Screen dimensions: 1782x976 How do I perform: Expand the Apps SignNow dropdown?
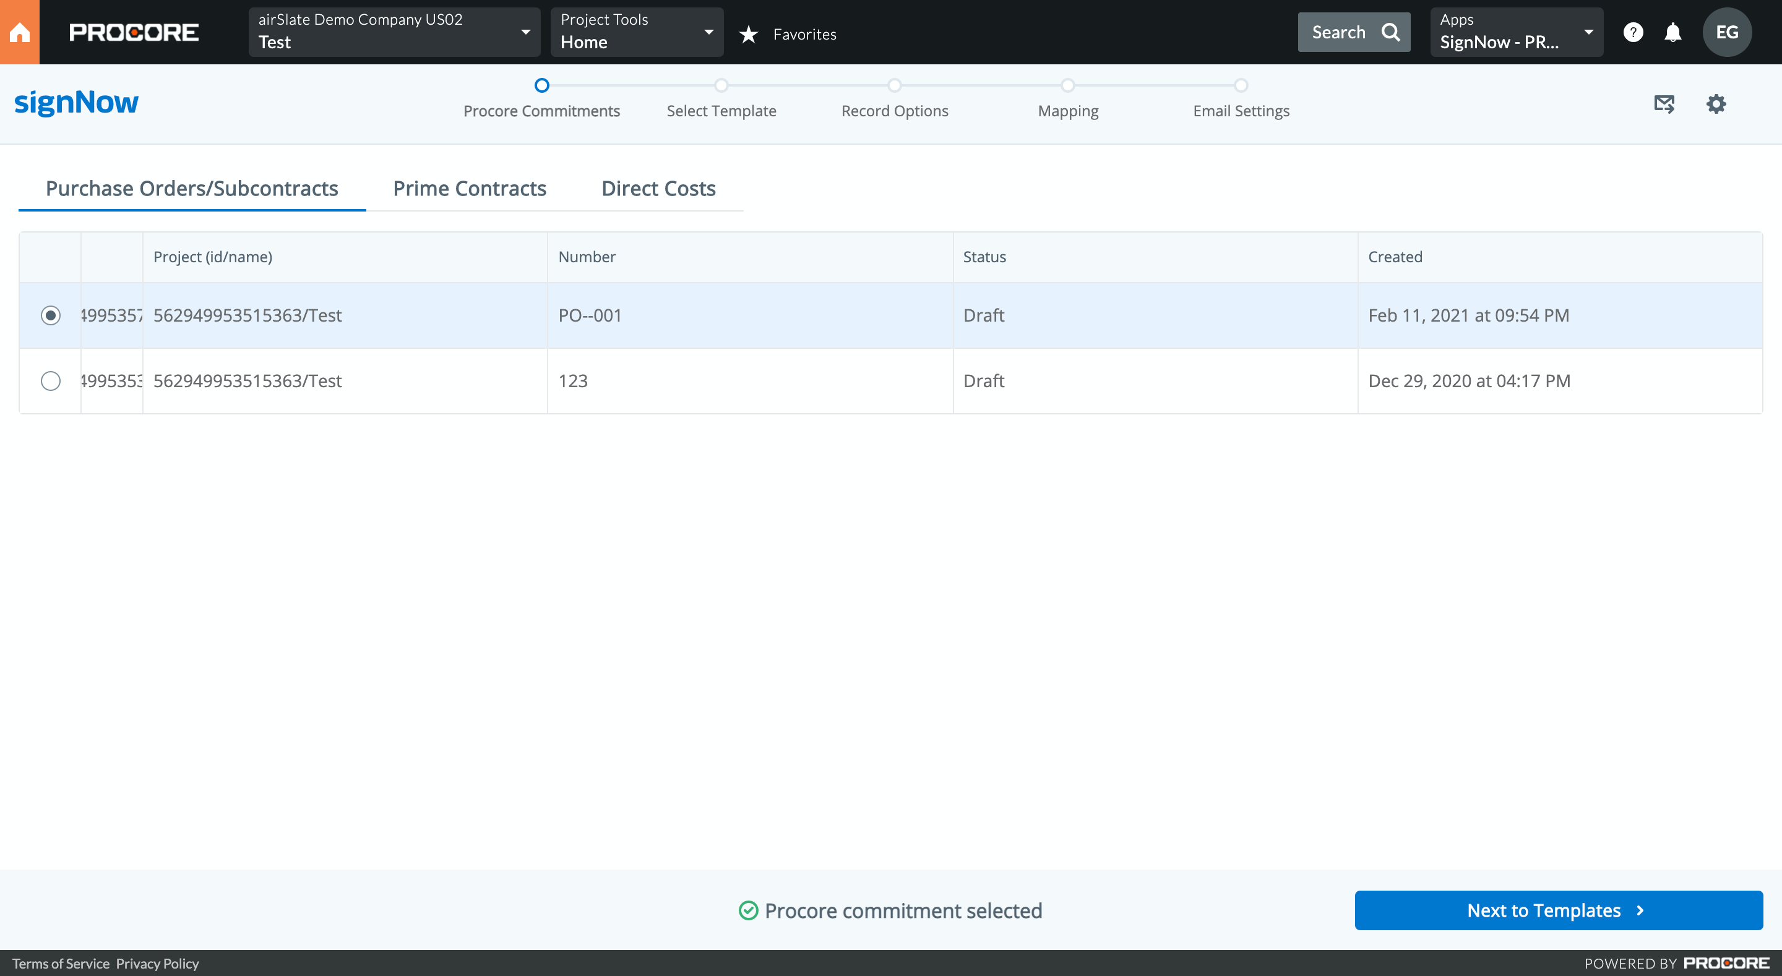pyautogui.click(x=1517, y=32)
